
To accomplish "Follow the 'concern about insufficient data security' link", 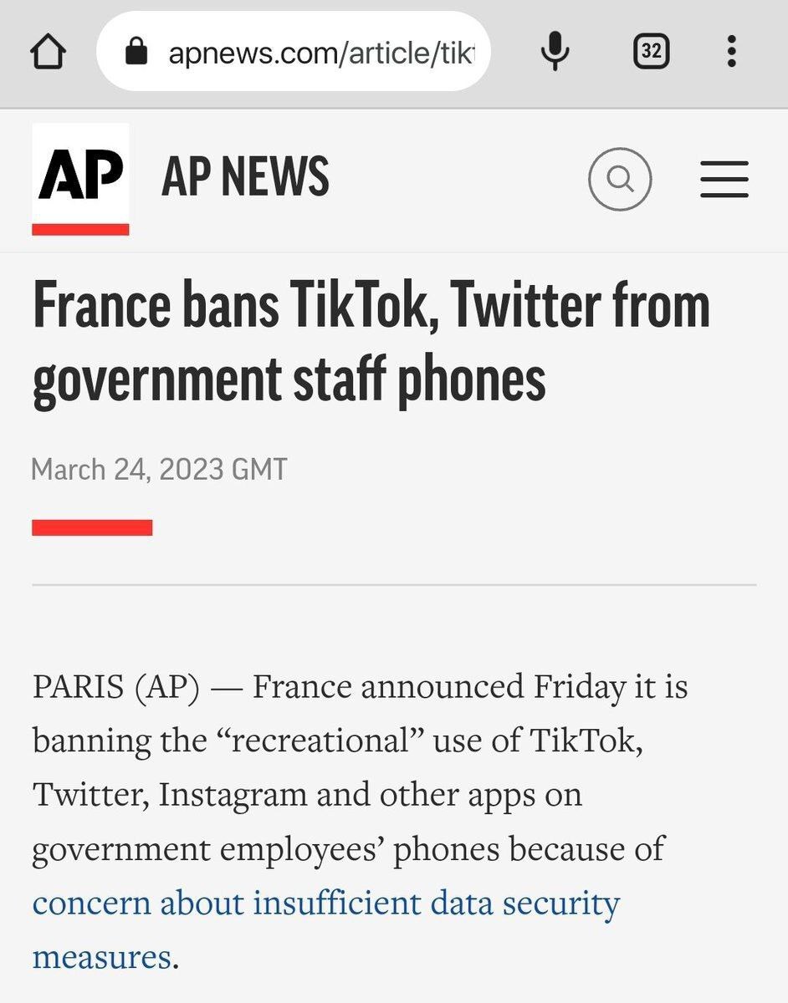I will pos(326,904).
